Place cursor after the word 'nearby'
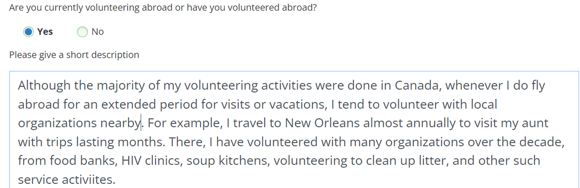Viewport: 580px width, 188px height. pos(141,123)
